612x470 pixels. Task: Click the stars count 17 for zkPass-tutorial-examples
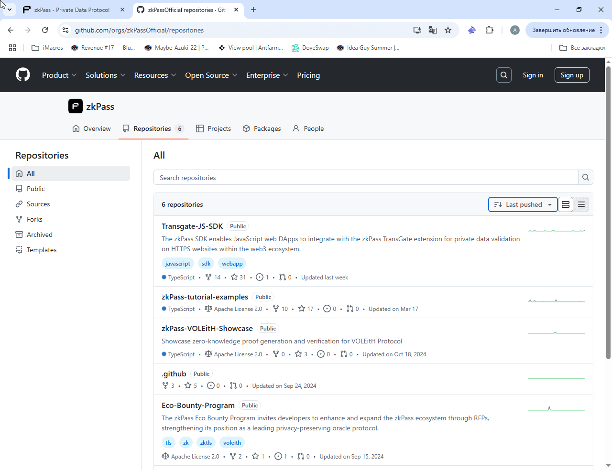[306, 309]
